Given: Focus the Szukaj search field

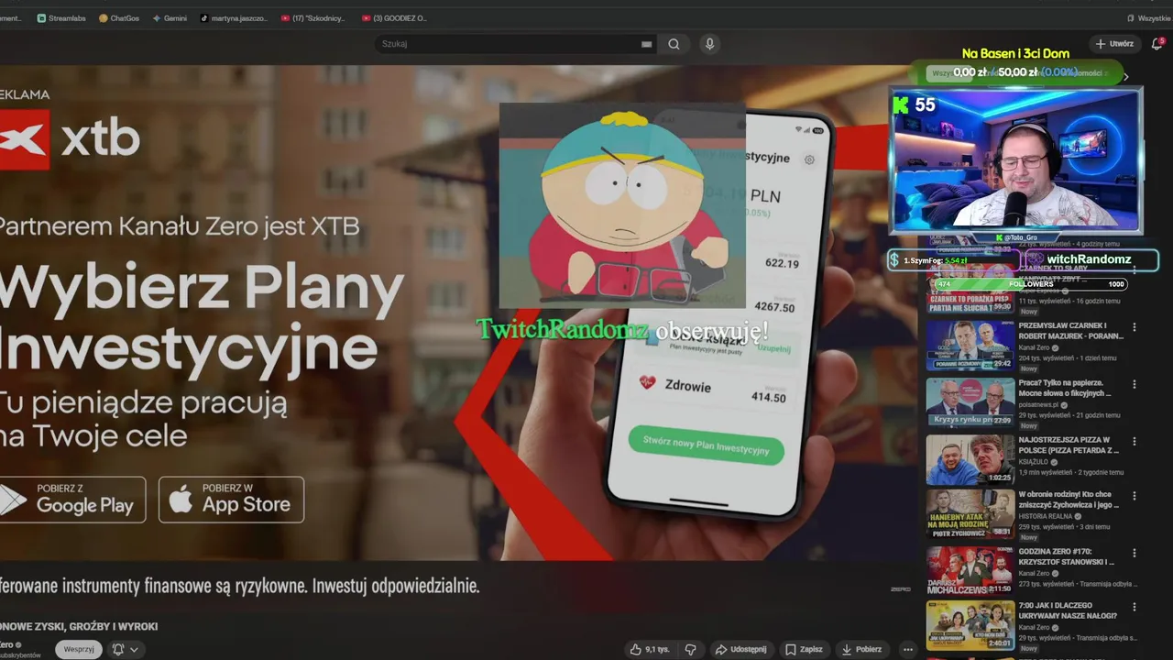Looking at the screenshot, I should [509, 44].
